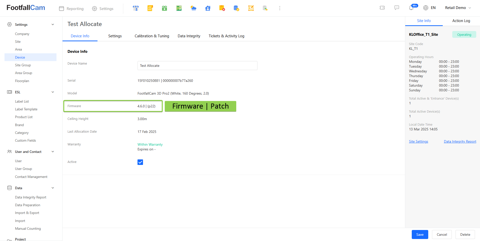480x241 pixels.
Task: Open the notifications bell icon
Action: 411,8
